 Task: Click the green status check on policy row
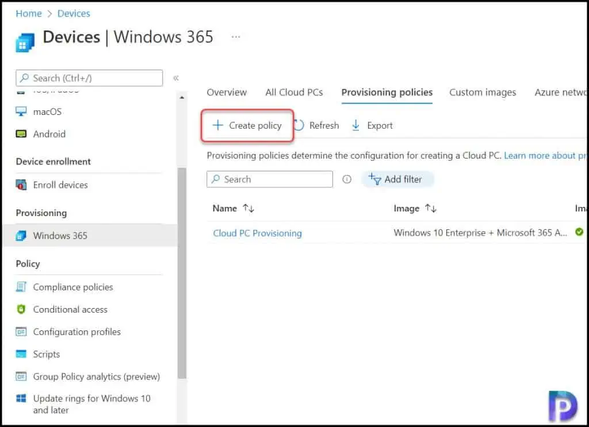tap(579, 232)
